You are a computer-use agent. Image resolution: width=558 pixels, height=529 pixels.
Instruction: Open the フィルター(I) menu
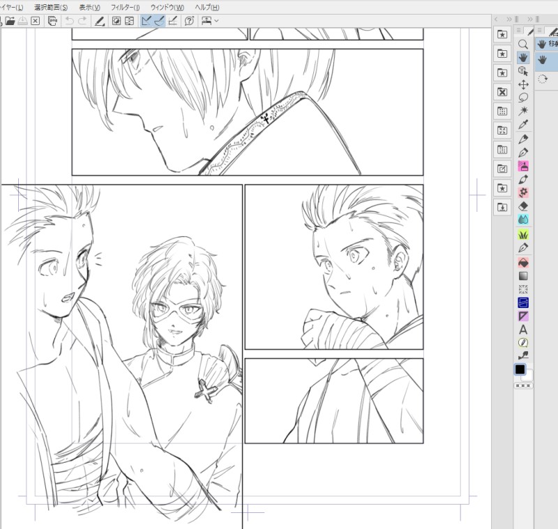point(126,7)
